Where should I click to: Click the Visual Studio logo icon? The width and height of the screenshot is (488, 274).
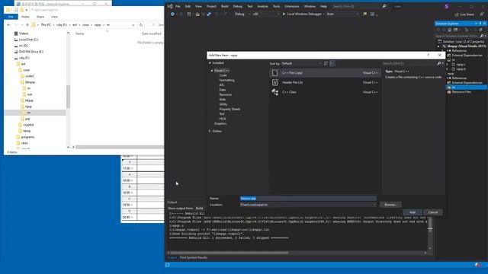click(169, 6)
